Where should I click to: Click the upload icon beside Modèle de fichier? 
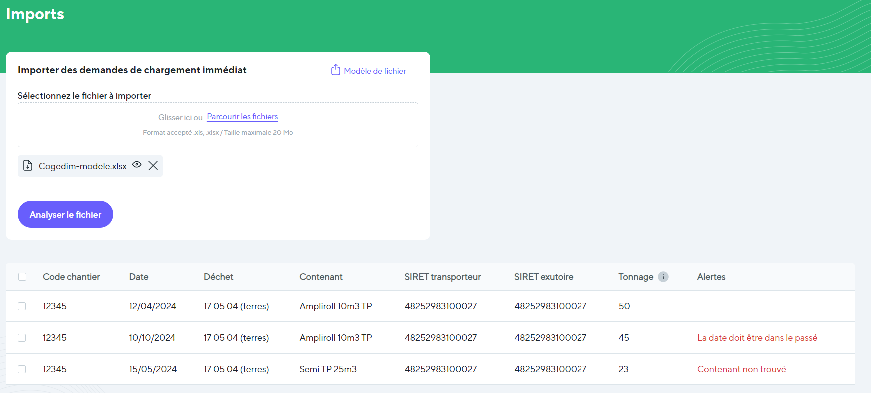pyautogui.click(x=336, y=70)
